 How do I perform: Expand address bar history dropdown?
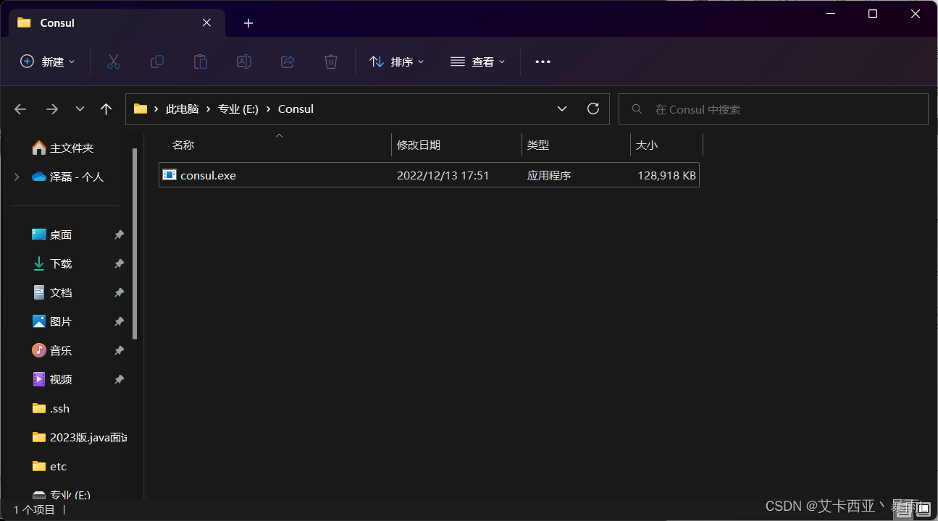click(562, 109)
